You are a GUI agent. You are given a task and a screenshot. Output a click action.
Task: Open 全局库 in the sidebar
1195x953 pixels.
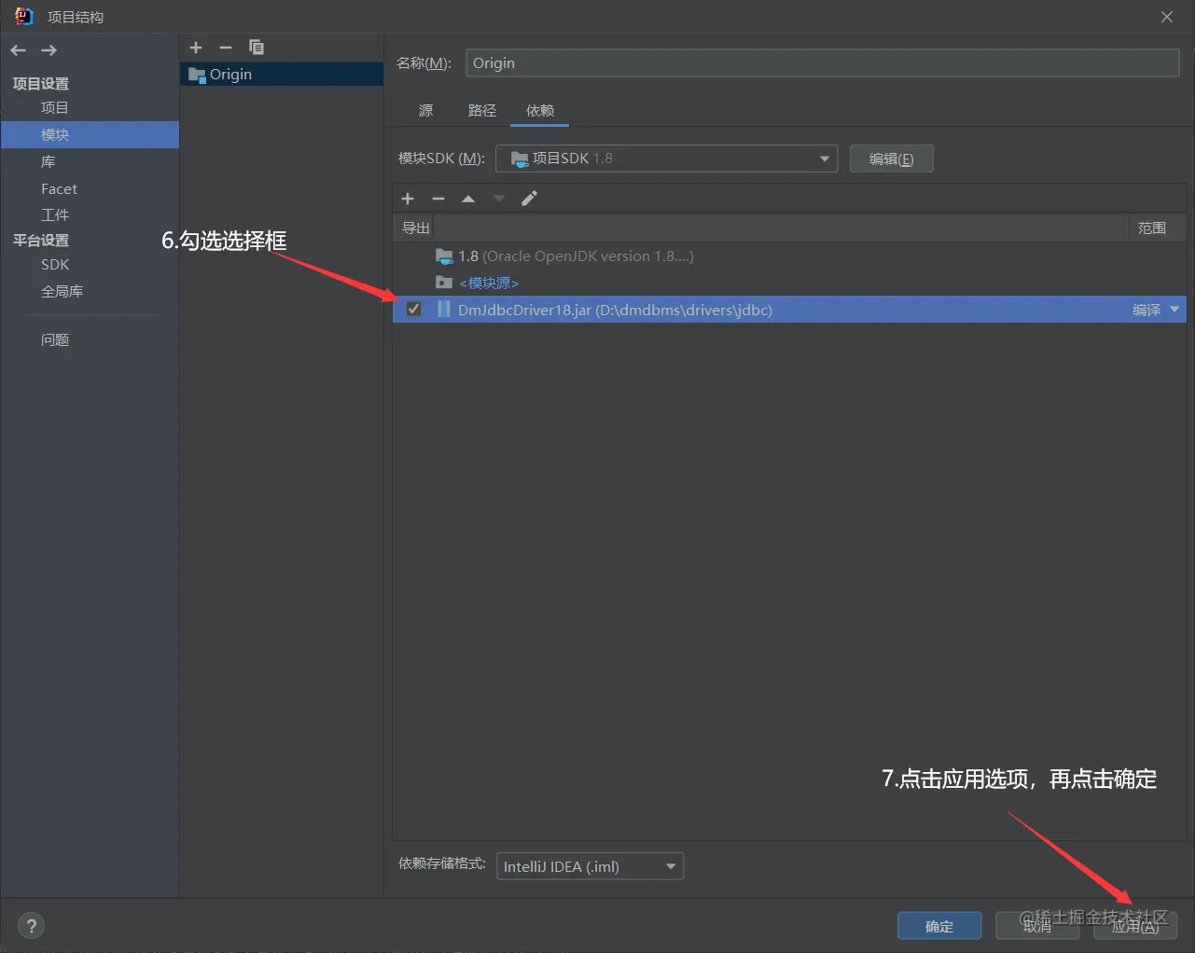(62, 292)
